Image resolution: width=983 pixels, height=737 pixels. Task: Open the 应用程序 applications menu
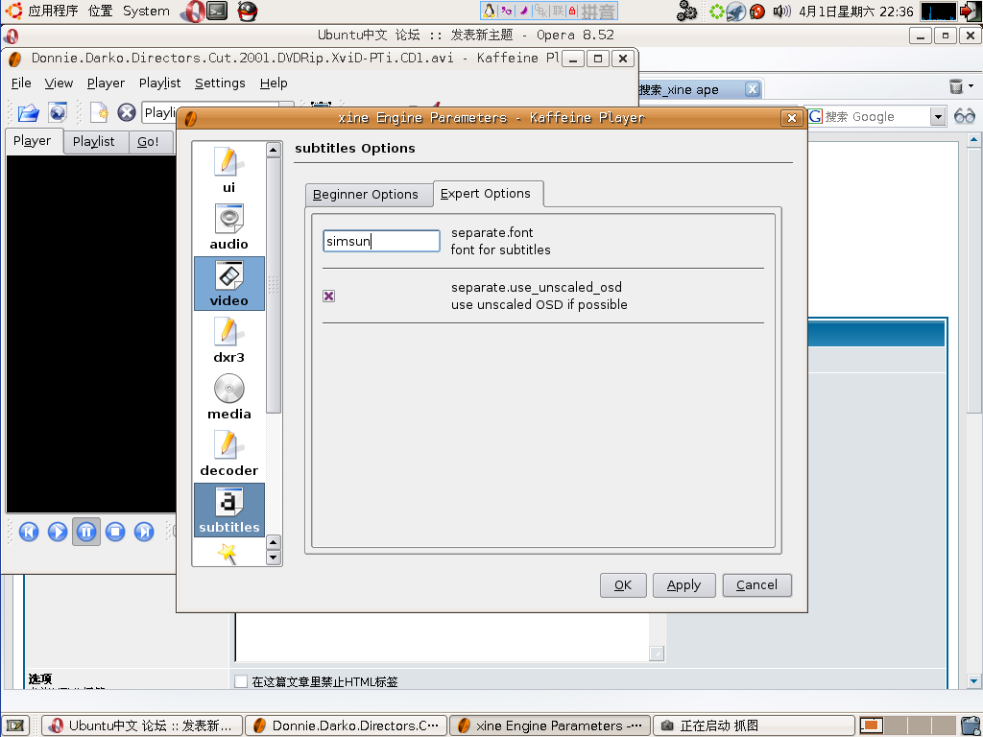53,11
